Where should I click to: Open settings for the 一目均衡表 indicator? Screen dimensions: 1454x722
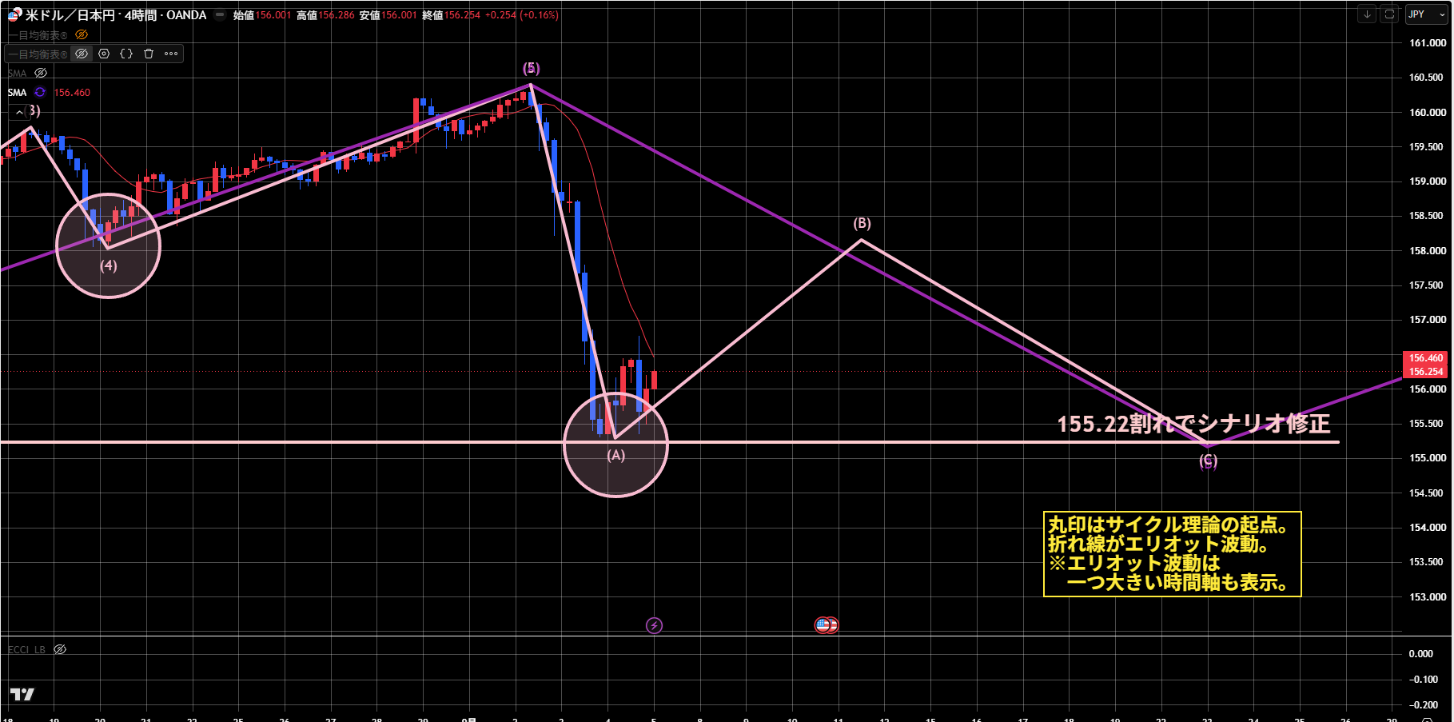104,54
